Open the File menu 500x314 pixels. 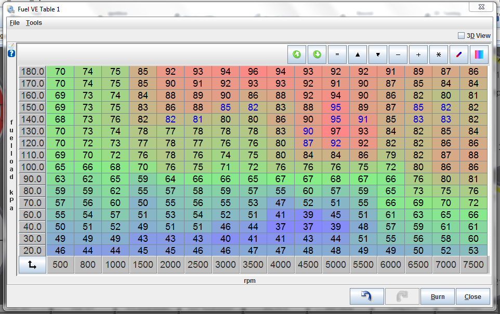click(15, 23)
